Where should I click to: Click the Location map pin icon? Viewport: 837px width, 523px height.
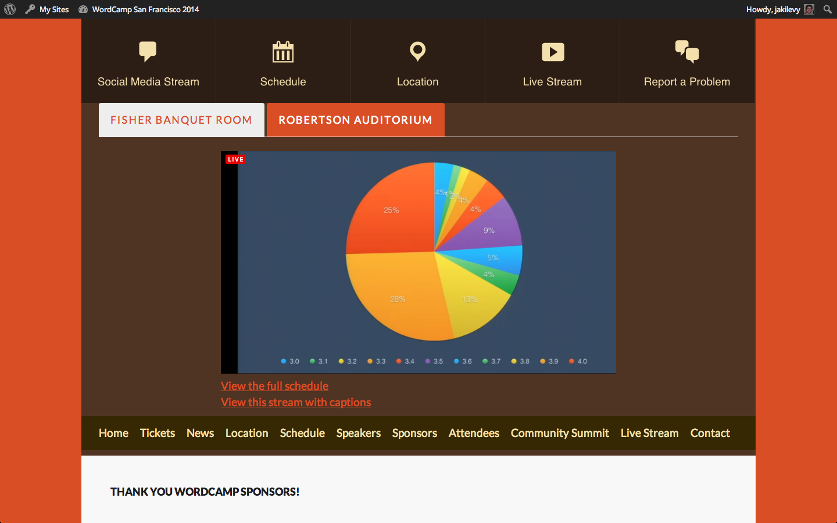[417, 51]
